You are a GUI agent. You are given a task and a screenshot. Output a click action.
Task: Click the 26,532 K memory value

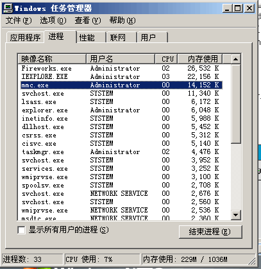(203, 68)
